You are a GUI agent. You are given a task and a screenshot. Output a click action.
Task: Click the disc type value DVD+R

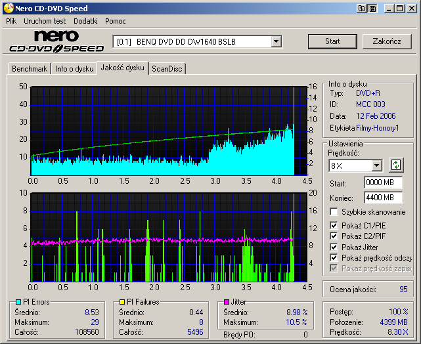[368, 93]
